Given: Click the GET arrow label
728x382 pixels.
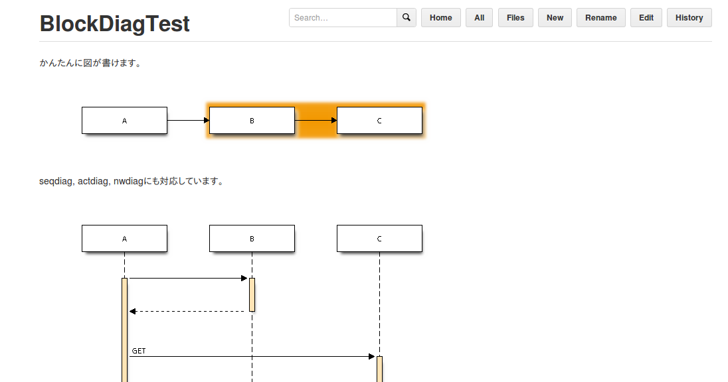Looking at the screenshot, I should tap(139, 350).
